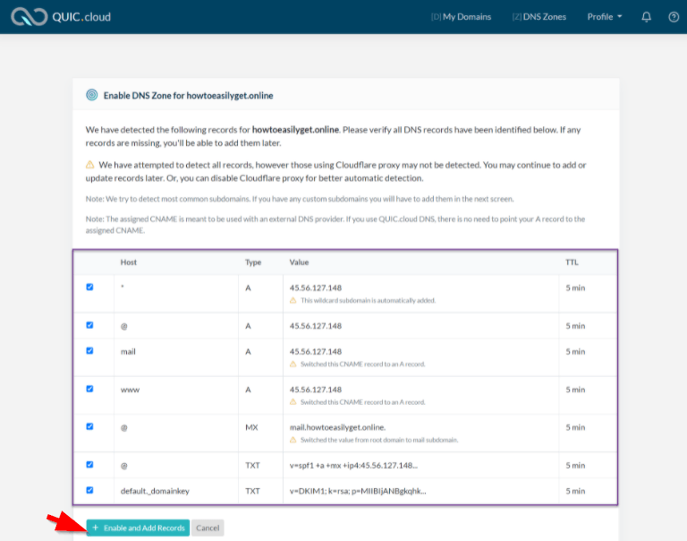The width and height of the screenshot is (687, 541).
Task: Click the Cloudflare proxy warning triangle icon
Action: 89,165
